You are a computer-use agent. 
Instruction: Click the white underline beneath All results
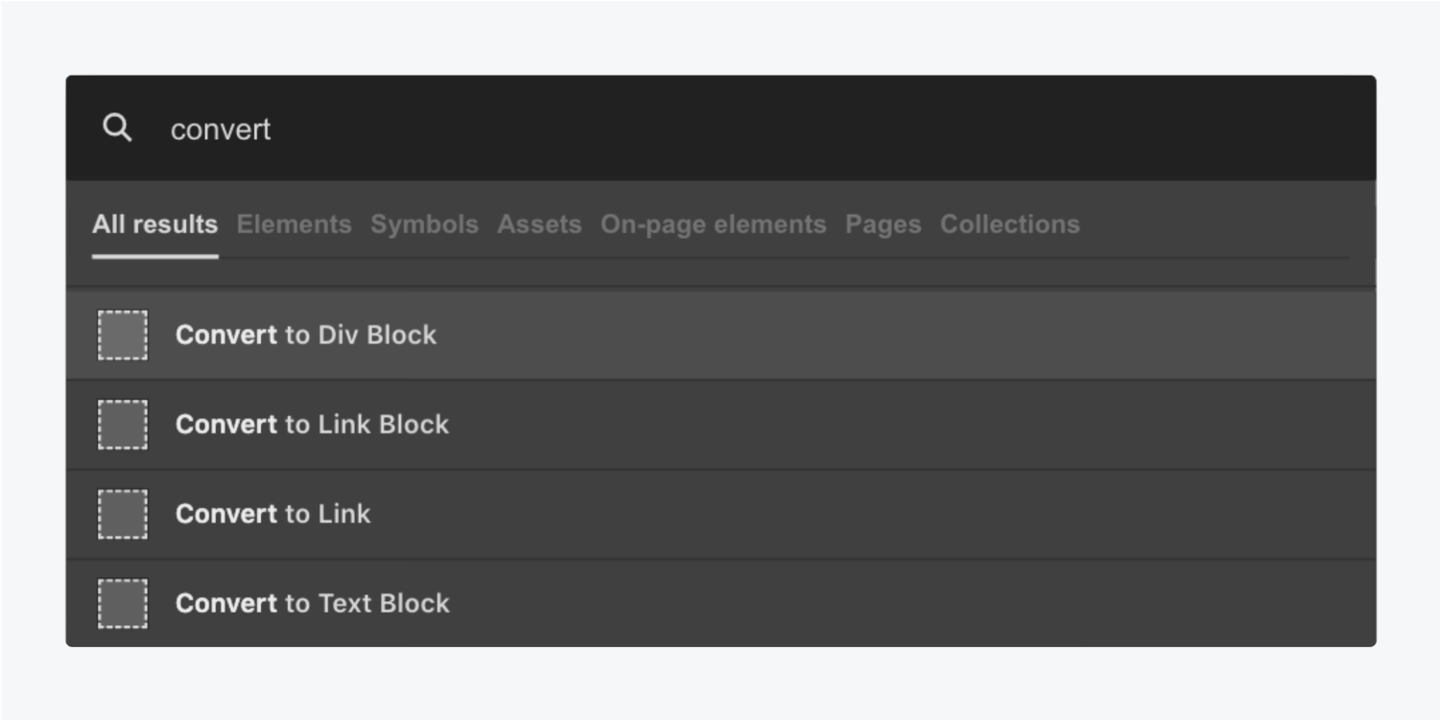click(155, 256)
